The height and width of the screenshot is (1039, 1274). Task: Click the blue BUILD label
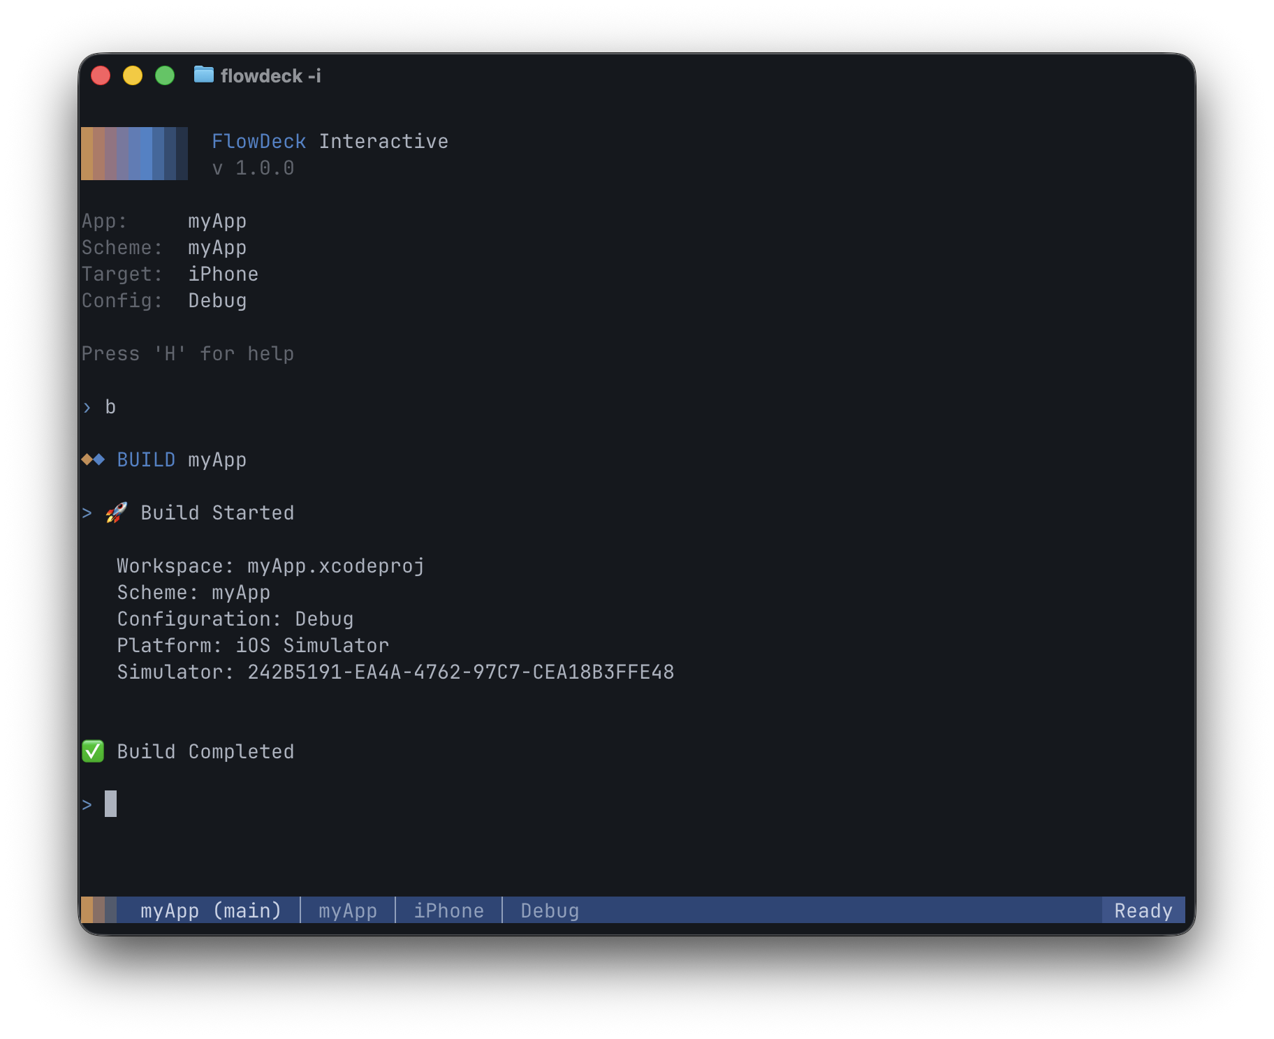[x=146, y=460]
